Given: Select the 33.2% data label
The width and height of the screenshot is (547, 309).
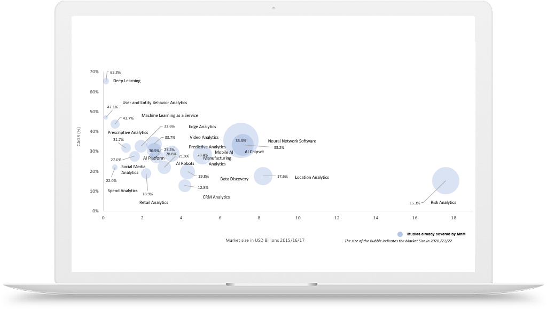Looking at the screenshot, I should point(279,147).
